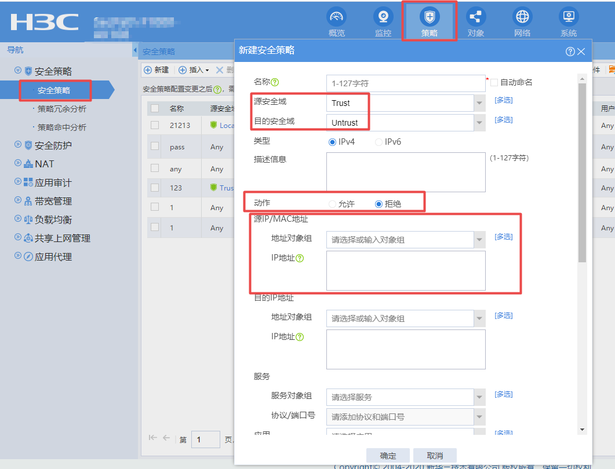Go to the first page arrow

click(152, 438)
